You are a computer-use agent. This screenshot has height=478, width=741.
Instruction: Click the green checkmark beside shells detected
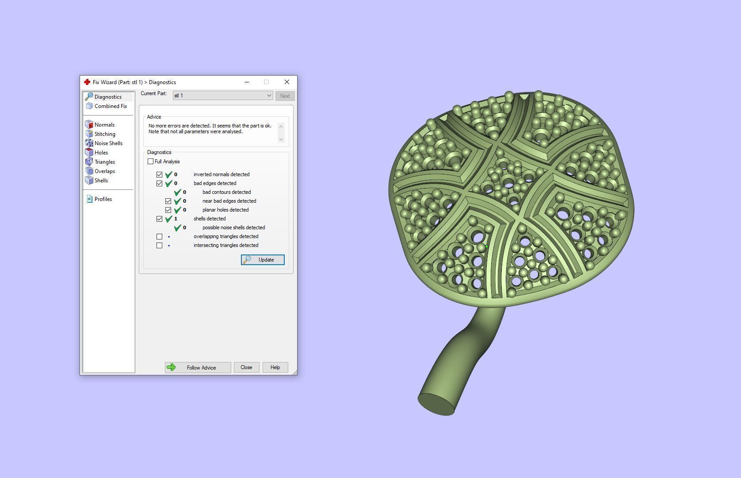(x=168, y=219)
